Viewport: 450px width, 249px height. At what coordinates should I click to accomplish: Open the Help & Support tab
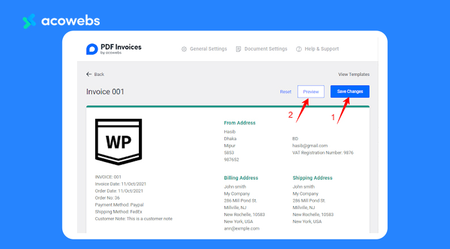click(317, 49)
